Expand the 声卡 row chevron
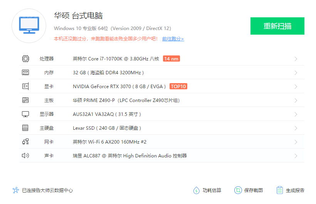Screen dimensions: 316x204 pos(296,156)
